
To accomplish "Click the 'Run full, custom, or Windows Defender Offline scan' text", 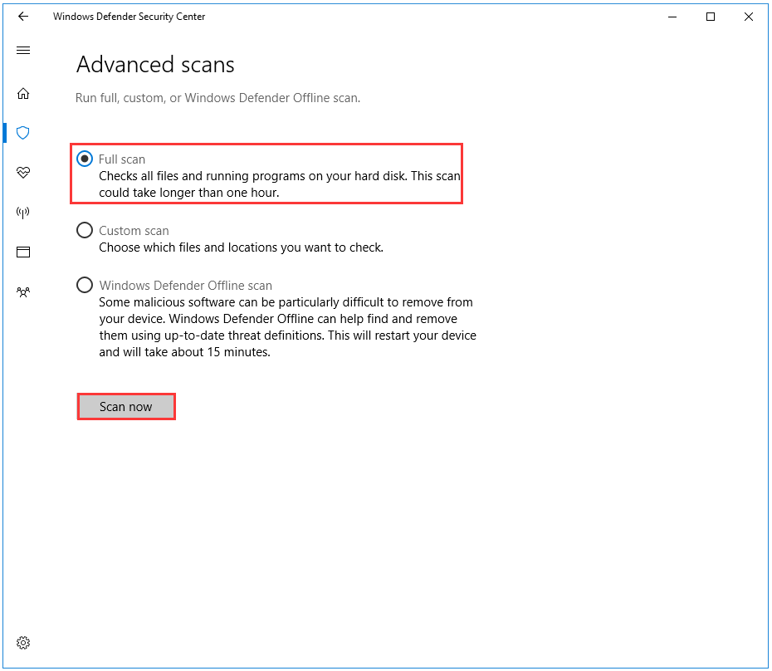I will coord(217,98).
